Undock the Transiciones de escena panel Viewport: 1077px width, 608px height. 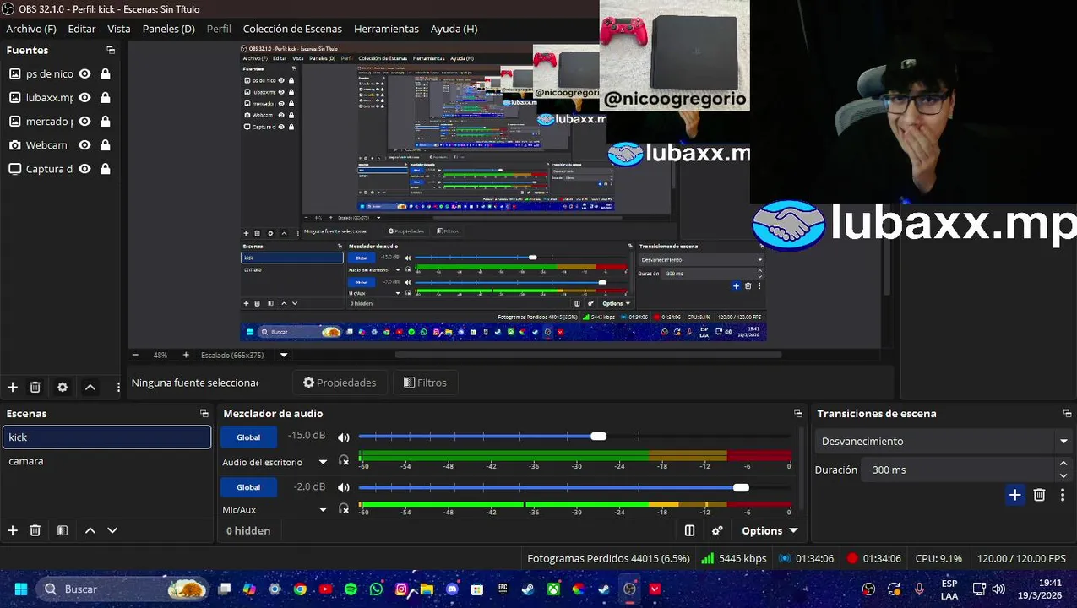pos(1067,413)
